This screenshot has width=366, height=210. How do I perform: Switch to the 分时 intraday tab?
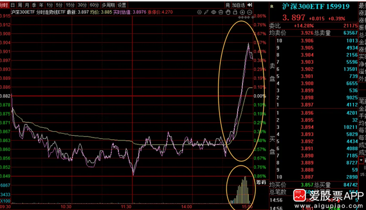coord(4,5)
